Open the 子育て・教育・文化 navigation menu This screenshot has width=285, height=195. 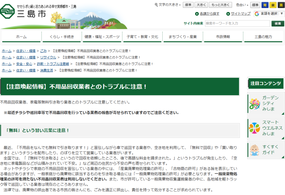point(142,36)
